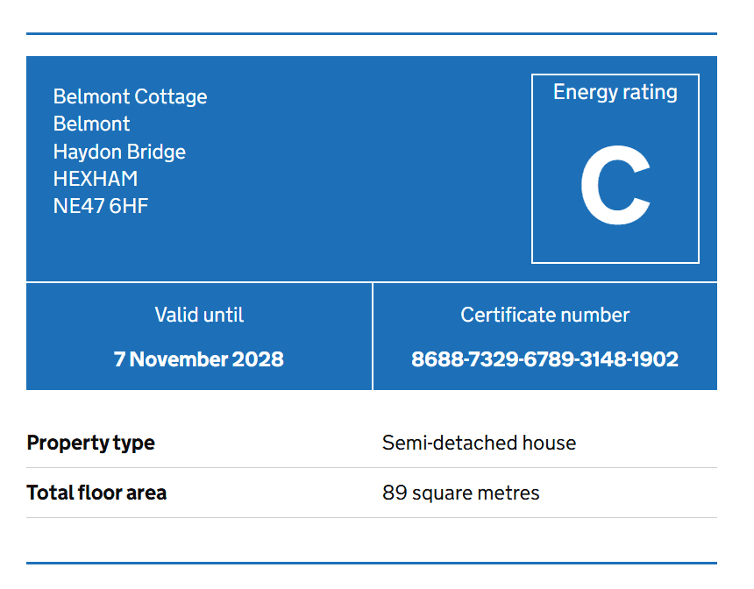Select the postcode NE47 6HF
The height and width of the screenshot is (589, 754).
tap(101, 206)
